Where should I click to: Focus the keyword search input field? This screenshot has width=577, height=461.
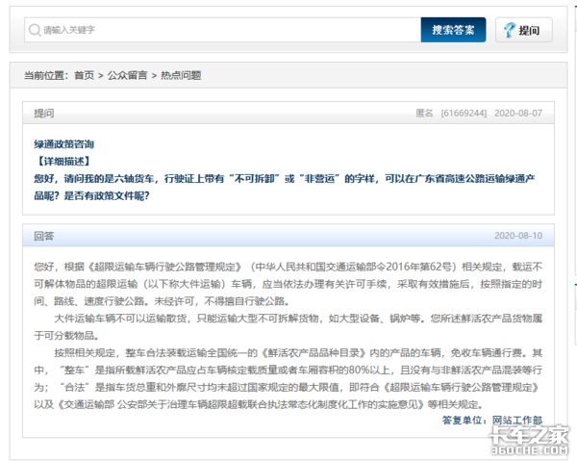point(223,30)
